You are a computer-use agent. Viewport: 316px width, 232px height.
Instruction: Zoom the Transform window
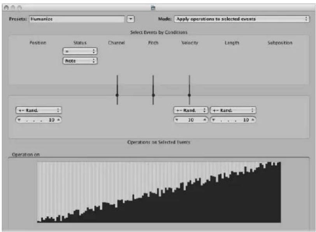tap(19, 8)
